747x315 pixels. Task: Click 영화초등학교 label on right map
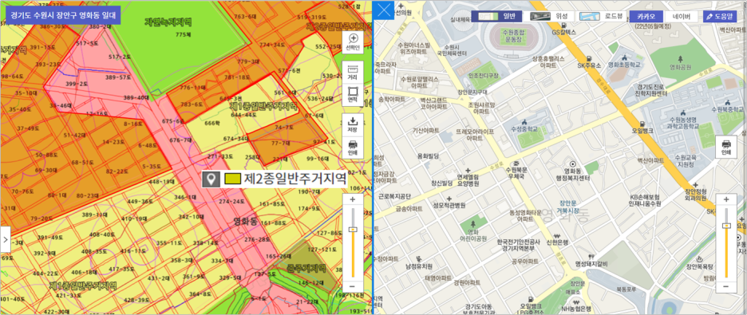pos(624,64)
